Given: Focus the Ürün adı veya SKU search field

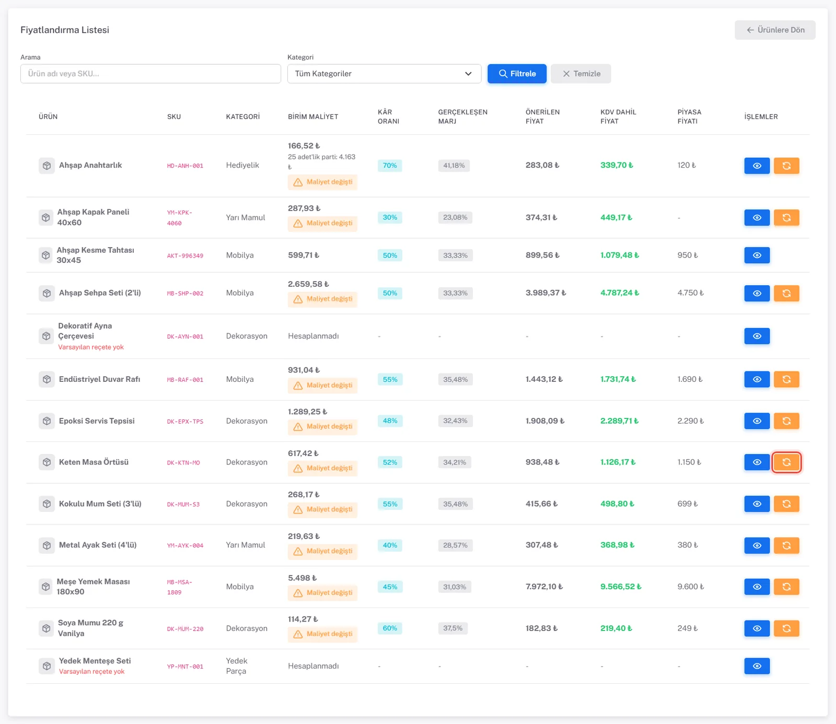Looking at the screenshot, I should 150,74.
